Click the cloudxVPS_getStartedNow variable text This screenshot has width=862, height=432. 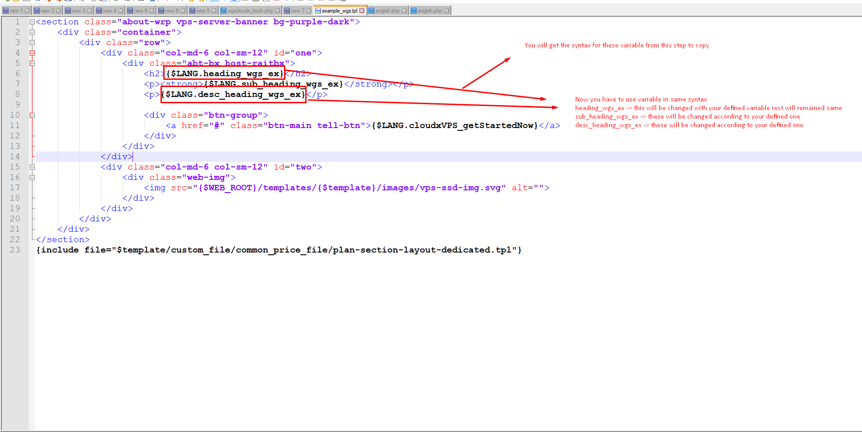[455, 125]
